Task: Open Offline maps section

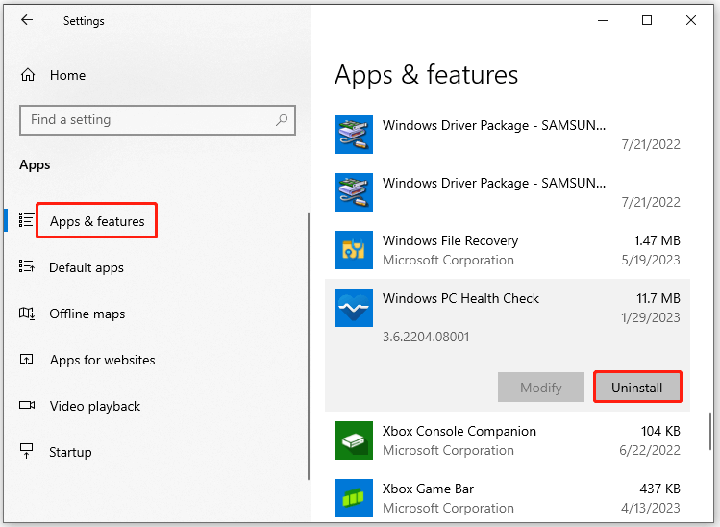Action: tap(87, 314)
